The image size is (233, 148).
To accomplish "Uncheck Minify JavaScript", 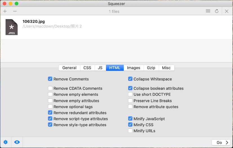I will pos(130,119).
